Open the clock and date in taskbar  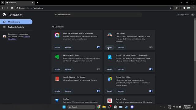[x=187, y=107]
